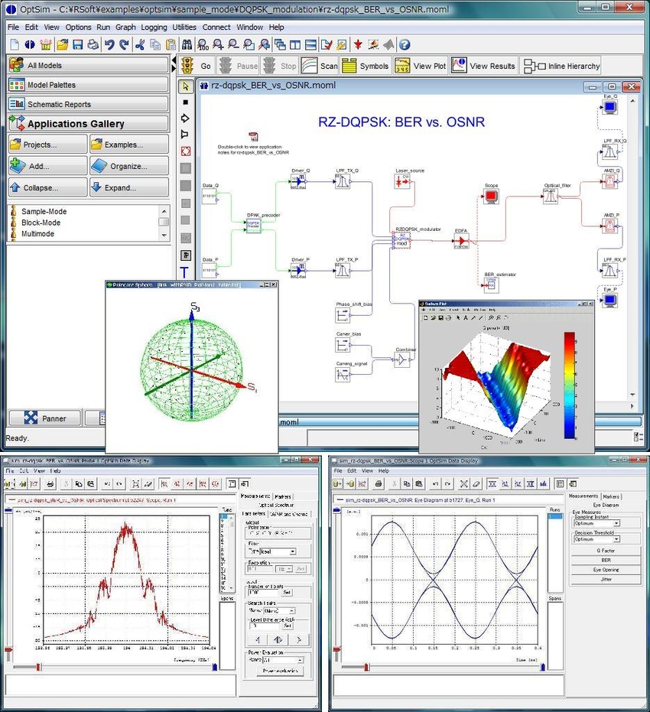Open the Sampling Instant dropdown
This screenshot has height=712, width=650.
596,523
